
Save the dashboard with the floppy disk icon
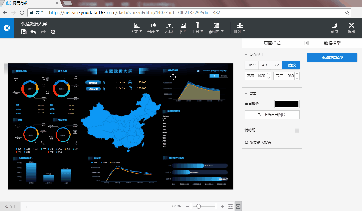pos(24,32)
